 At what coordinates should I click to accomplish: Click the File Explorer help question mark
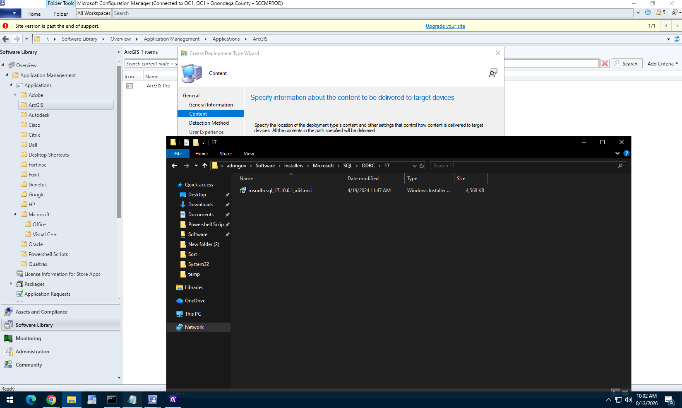[627, 153]
